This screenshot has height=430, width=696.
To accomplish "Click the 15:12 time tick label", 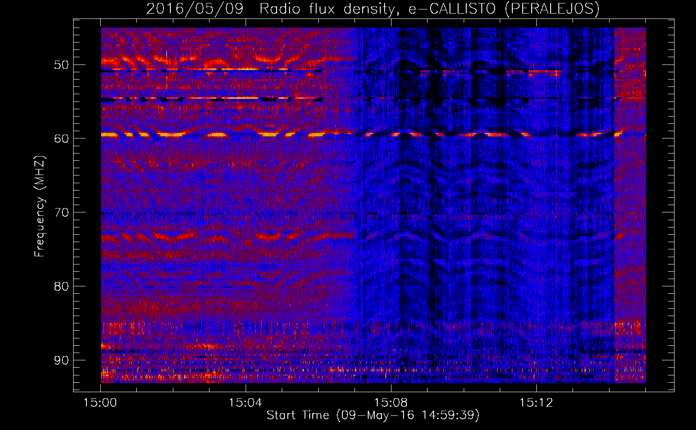I will (x=536, y=403).
